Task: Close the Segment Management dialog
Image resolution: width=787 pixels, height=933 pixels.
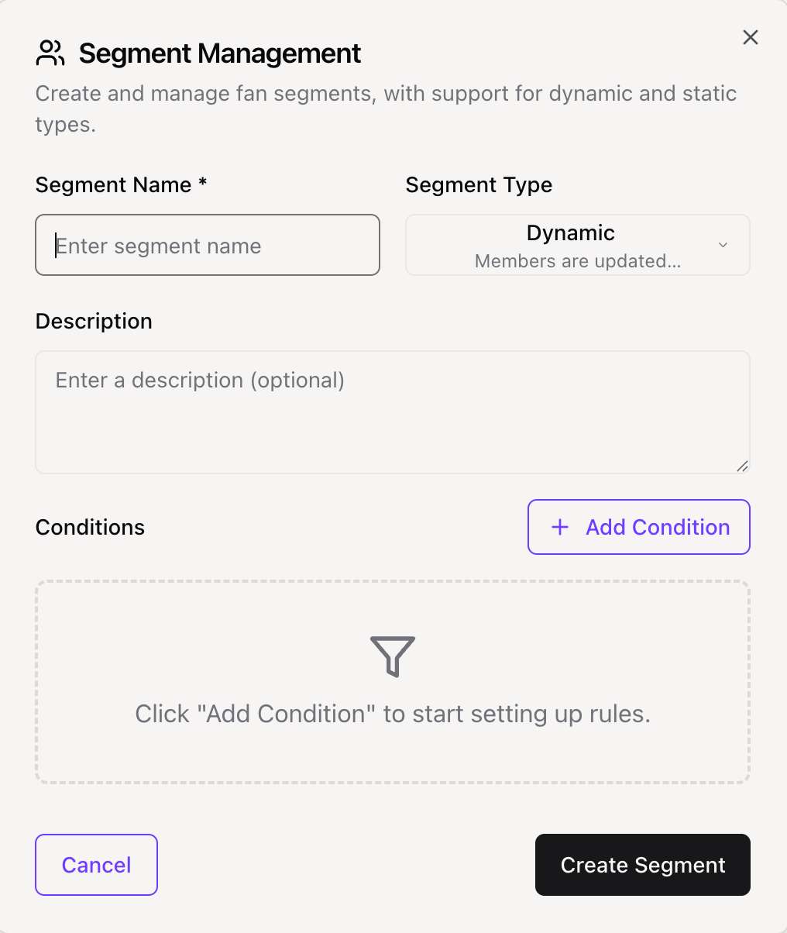Action: 750,37
